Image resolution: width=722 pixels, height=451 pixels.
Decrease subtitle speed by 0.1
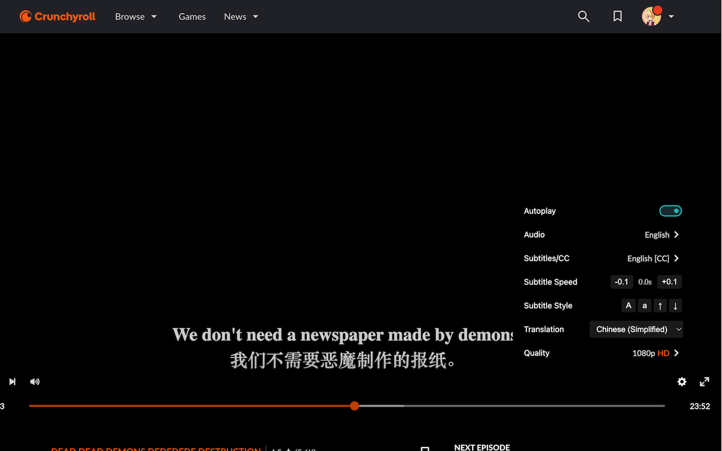(621, 282)
